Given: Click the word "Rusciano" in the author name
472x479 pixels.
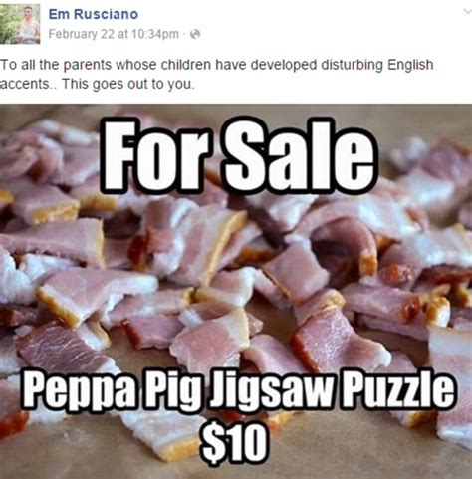Looking at the screenshot, I should pos(106,14).
